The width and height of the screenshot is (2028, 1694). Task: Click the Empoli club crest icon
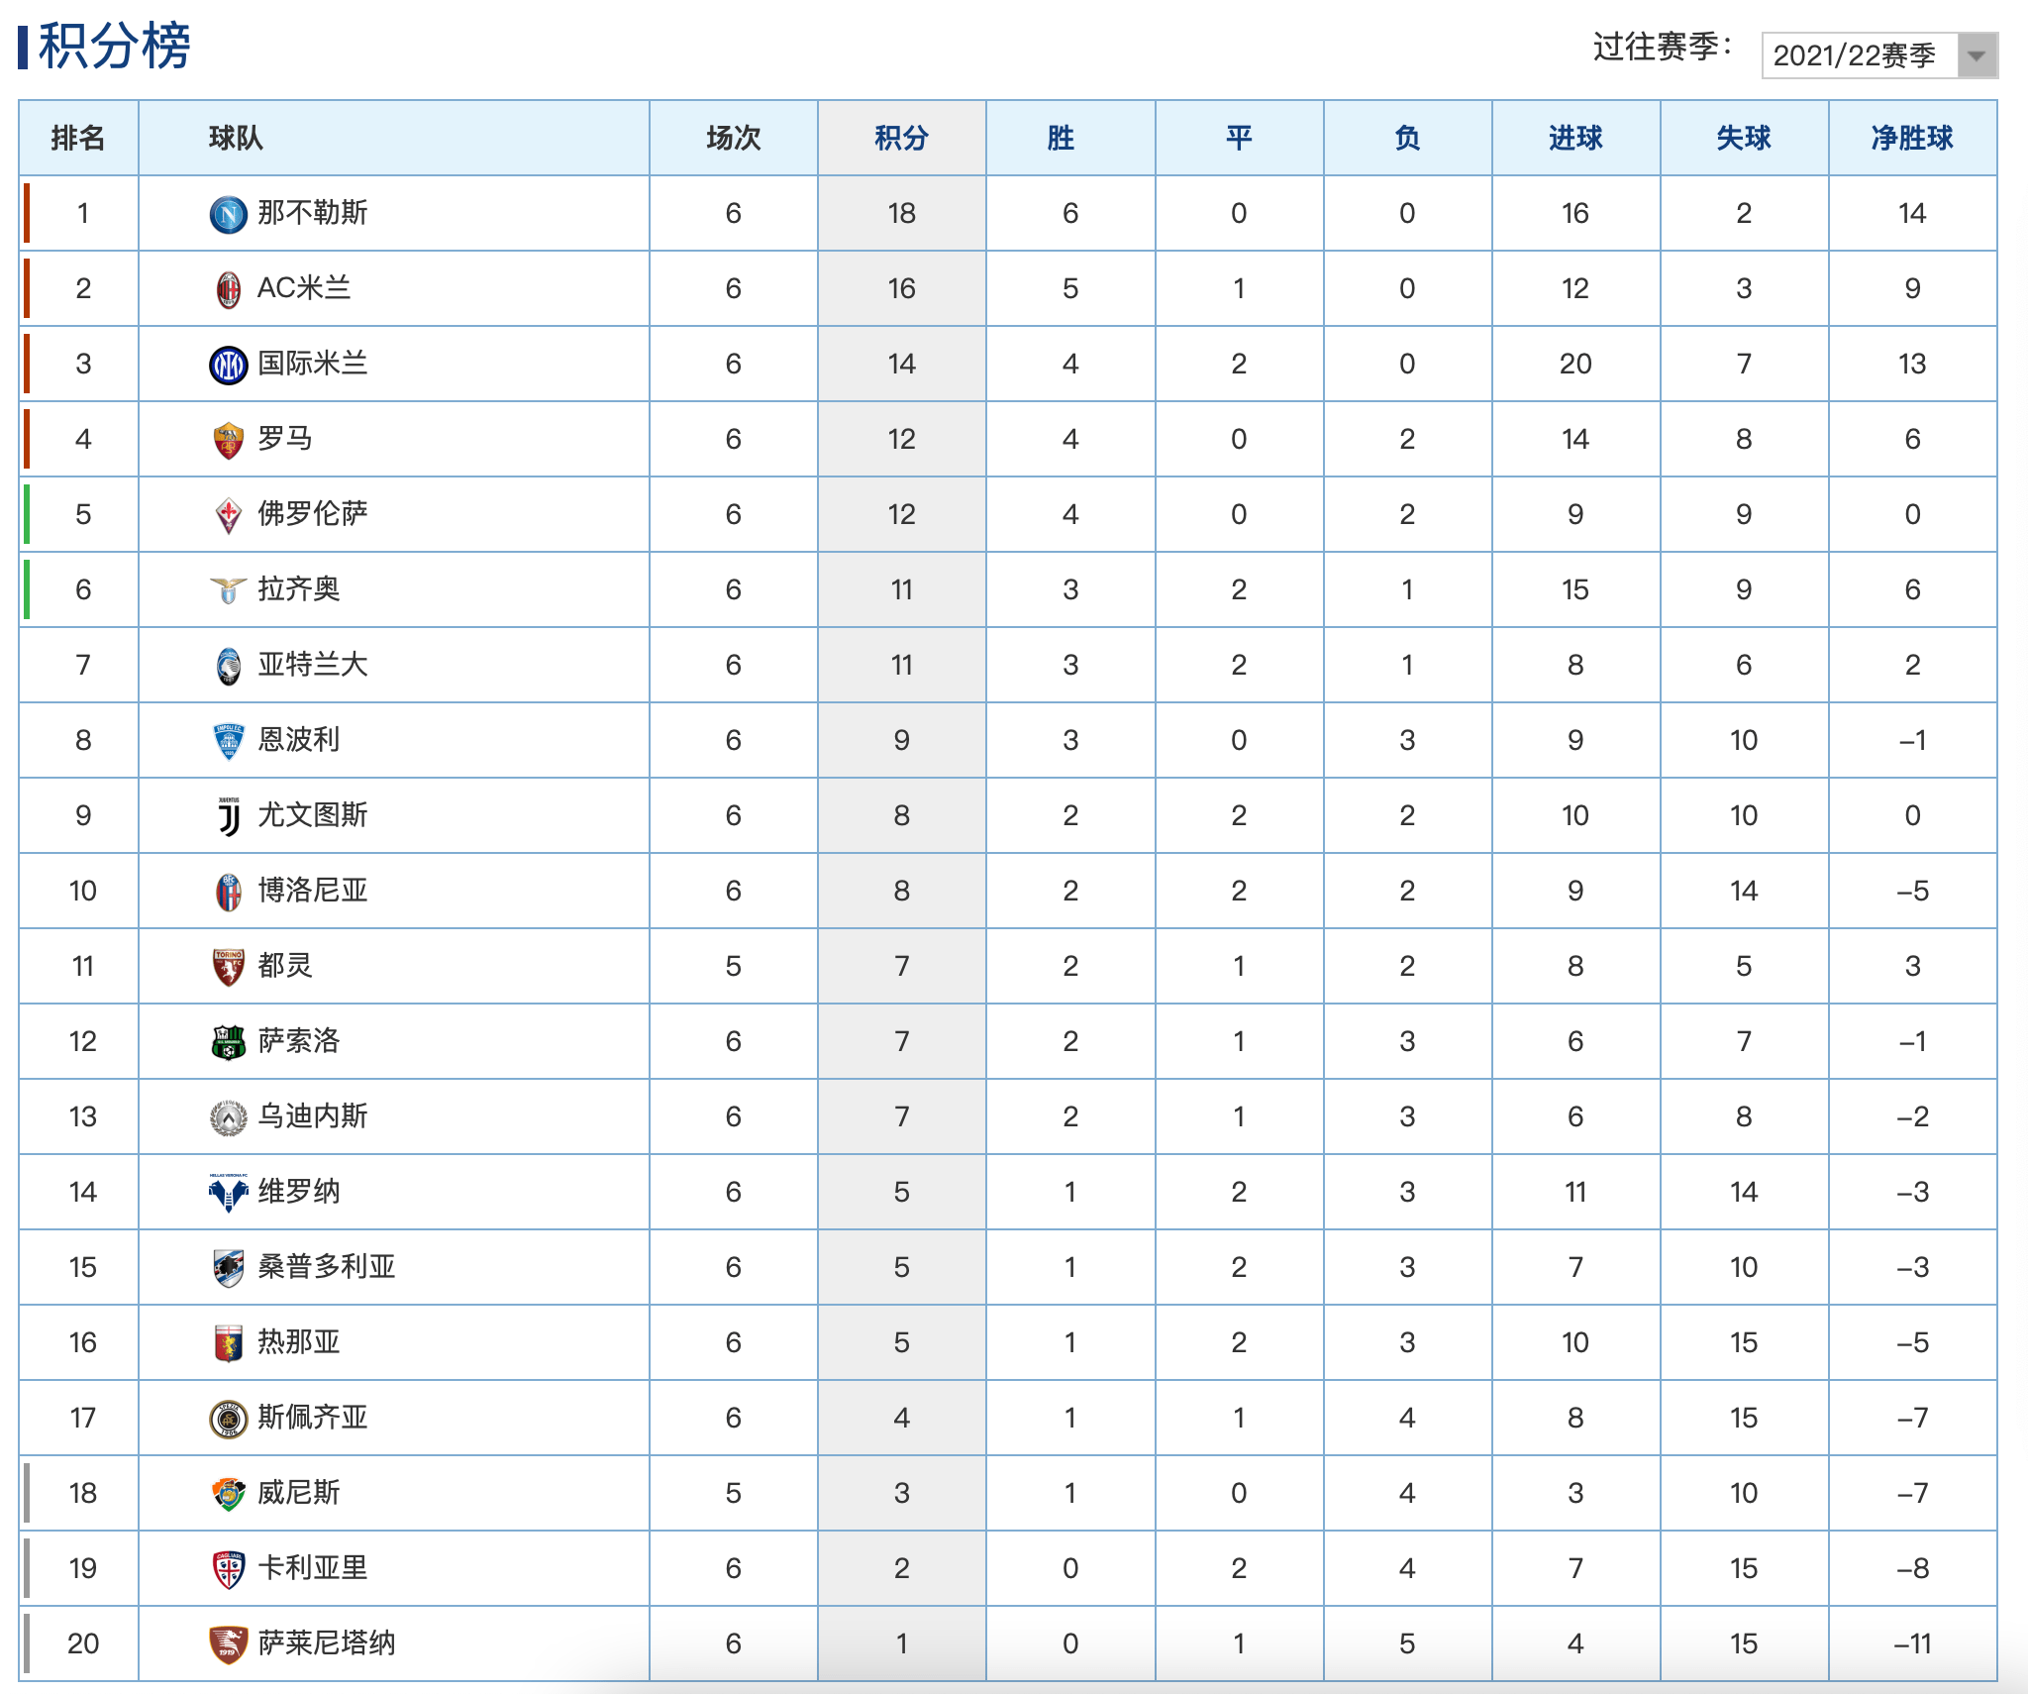pos(229,741)
